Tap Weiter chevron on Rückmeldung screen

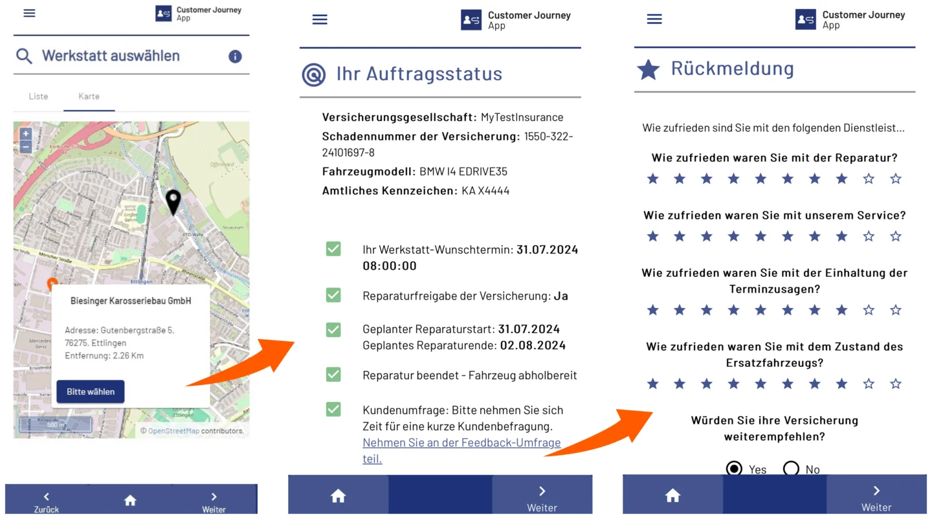tap(876, 492)
